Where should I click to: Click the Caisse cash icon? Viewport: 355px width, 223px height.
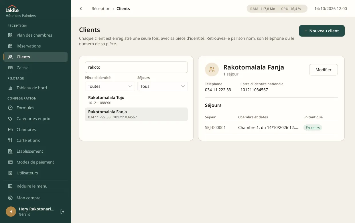10,68
